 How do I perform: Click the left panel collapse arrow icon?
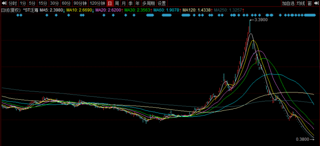tap(4, 4)
